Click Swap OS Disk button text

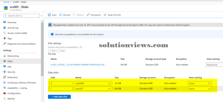(x=114, y=15)
